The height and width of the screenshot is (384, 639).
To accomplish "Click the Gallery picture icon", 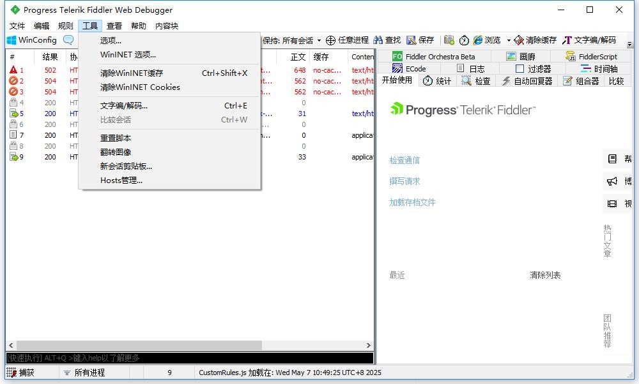I will pyautogui.click(x=511, y=56).
